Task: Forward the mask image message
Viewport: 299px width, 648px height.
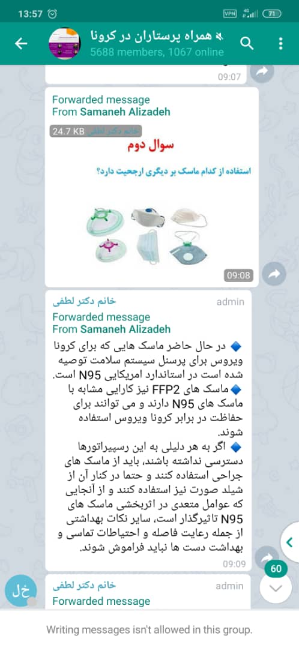Action: pyautogui.click(x=274, y=274)
